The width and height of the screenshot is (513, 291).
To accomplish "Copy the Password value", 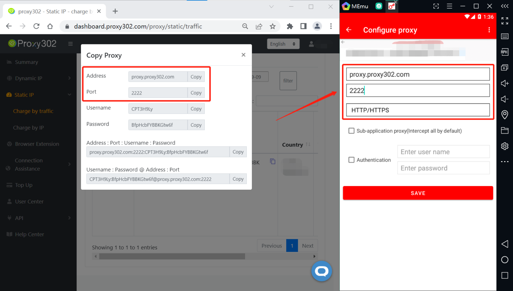I will (x=196, y=125).
